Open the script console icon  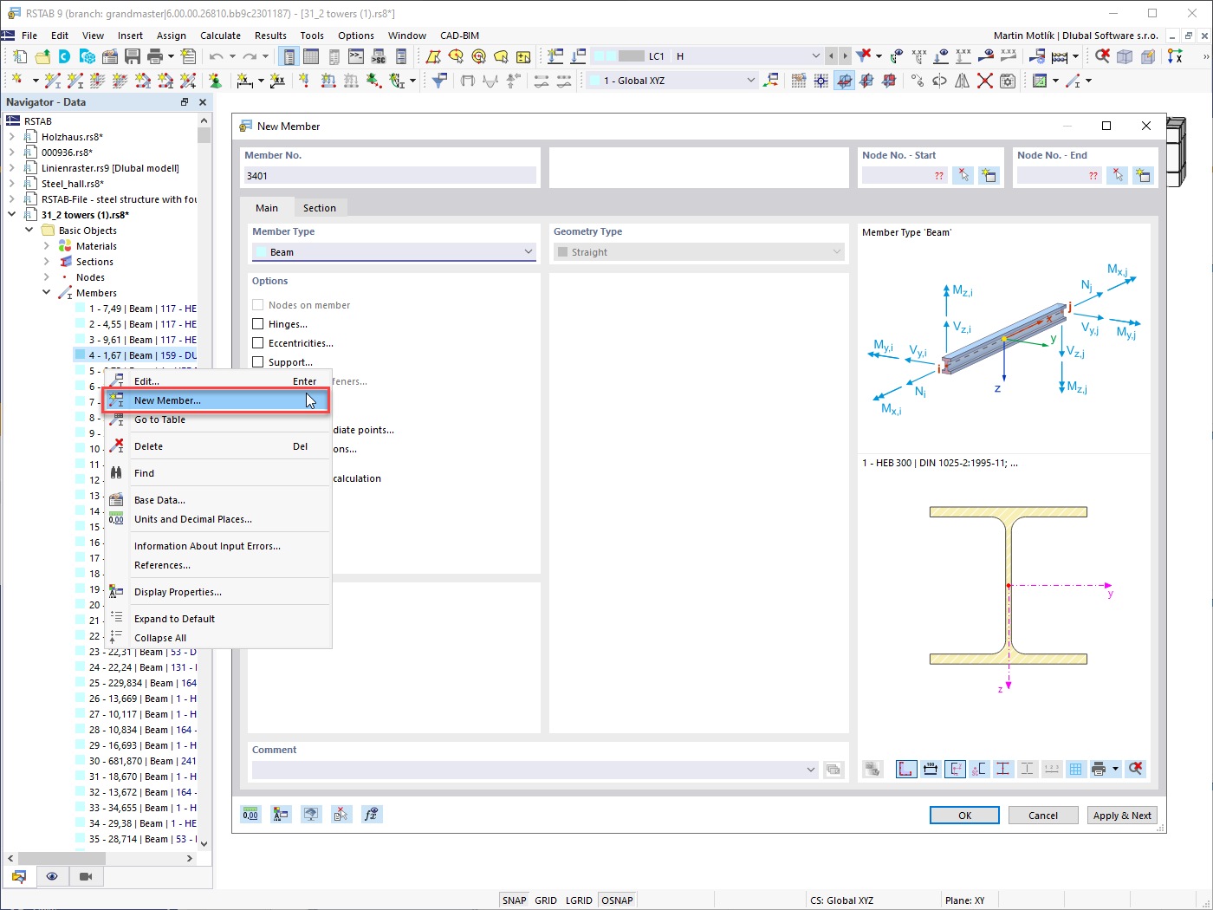click(356, 56)
